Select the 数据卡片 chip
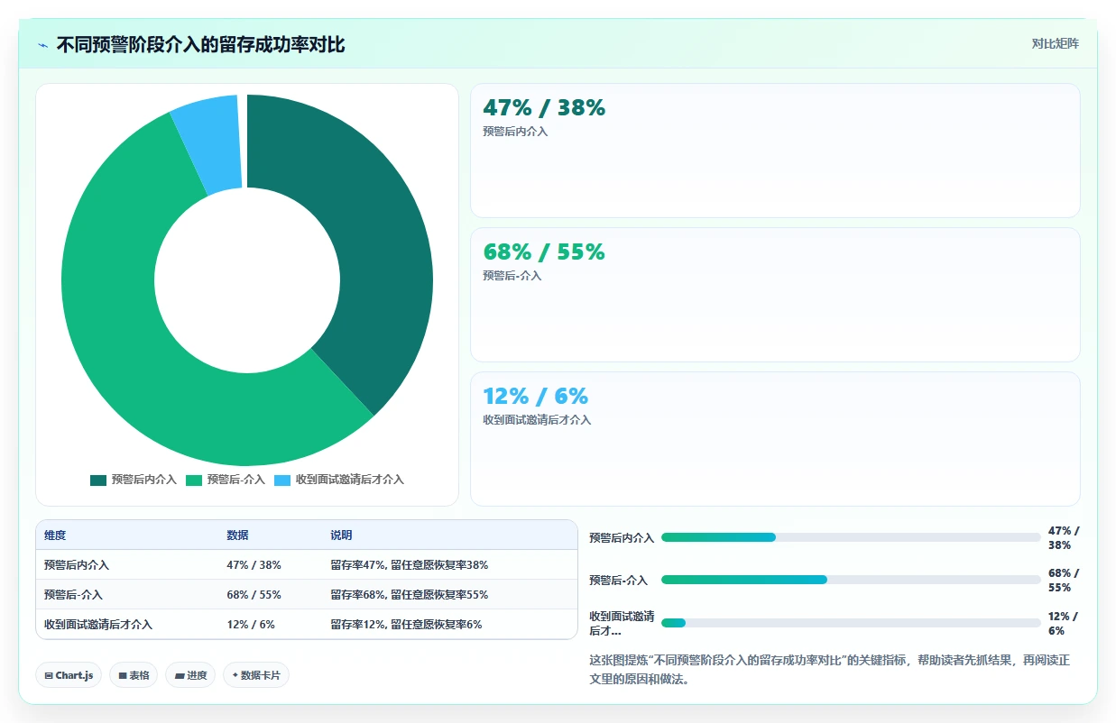 point(256,675)
